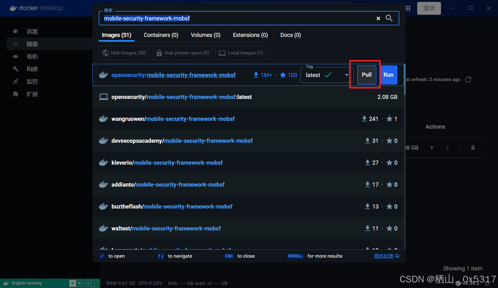Select kleverio/mobile-security-framework-mobsf result

point(248,163)
